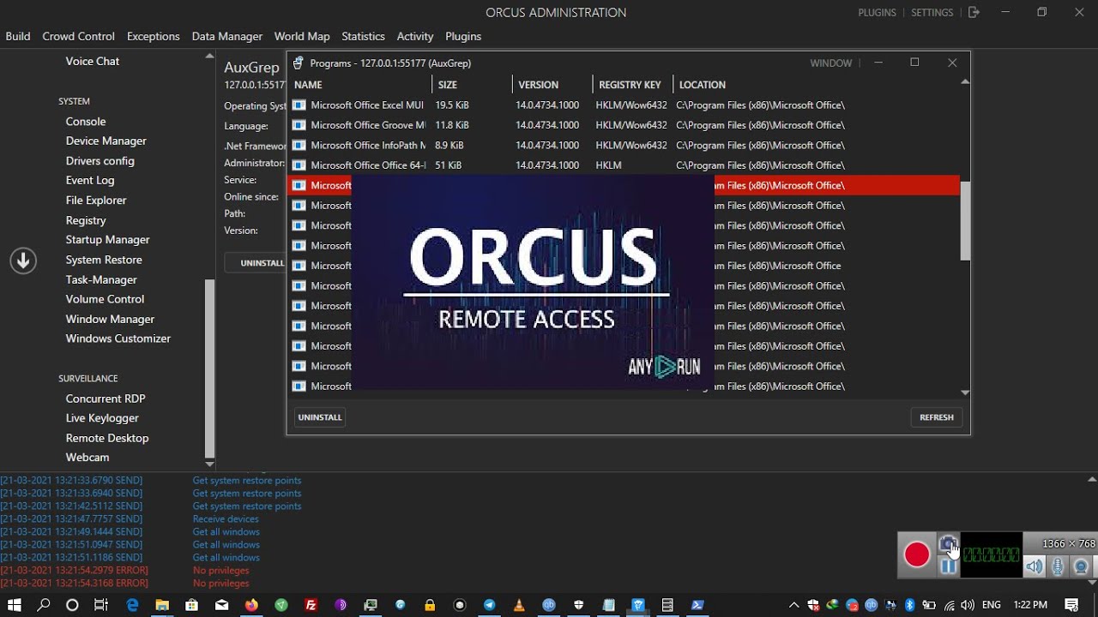Launch Microsoft Edge from taskbar

point(132,605)
